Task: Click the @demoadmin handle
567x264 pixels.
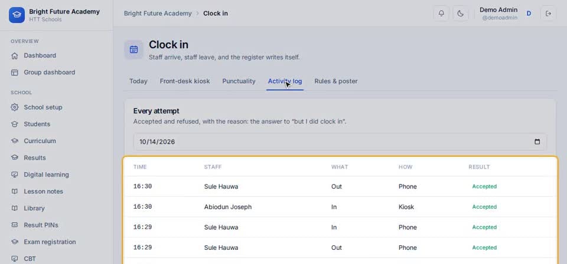Action: click(500, 18)
